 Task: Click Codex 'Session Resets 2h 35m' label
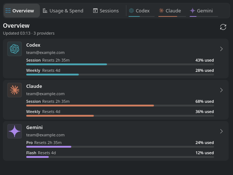coord(48,60)
